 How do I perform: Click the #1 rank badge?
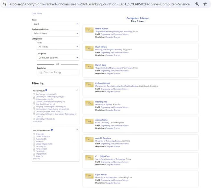click(x=89, y=30)
